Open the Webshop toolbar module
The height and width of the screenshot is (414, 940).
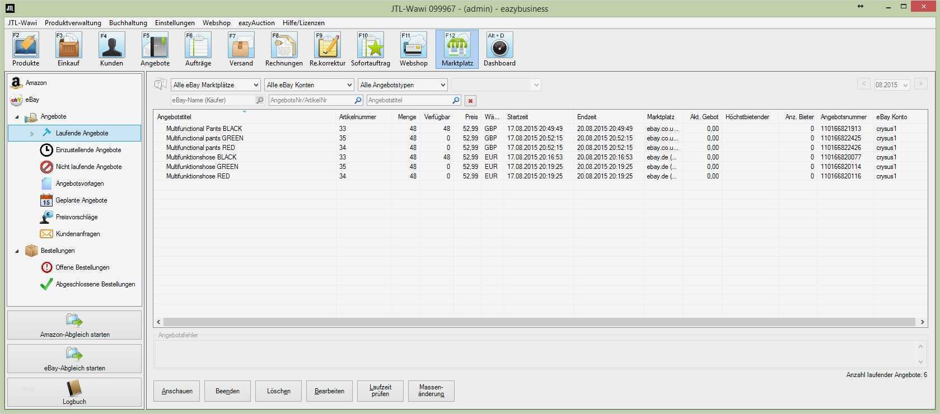[414, 49]
